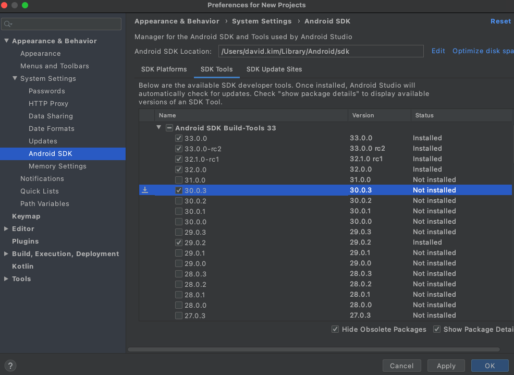Open Data Sharing settings
514x375 pixels.
tap(51, 116)
